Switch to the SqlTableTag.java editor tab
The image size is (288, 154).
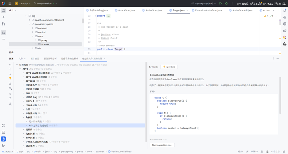click(x=97, y=10)
